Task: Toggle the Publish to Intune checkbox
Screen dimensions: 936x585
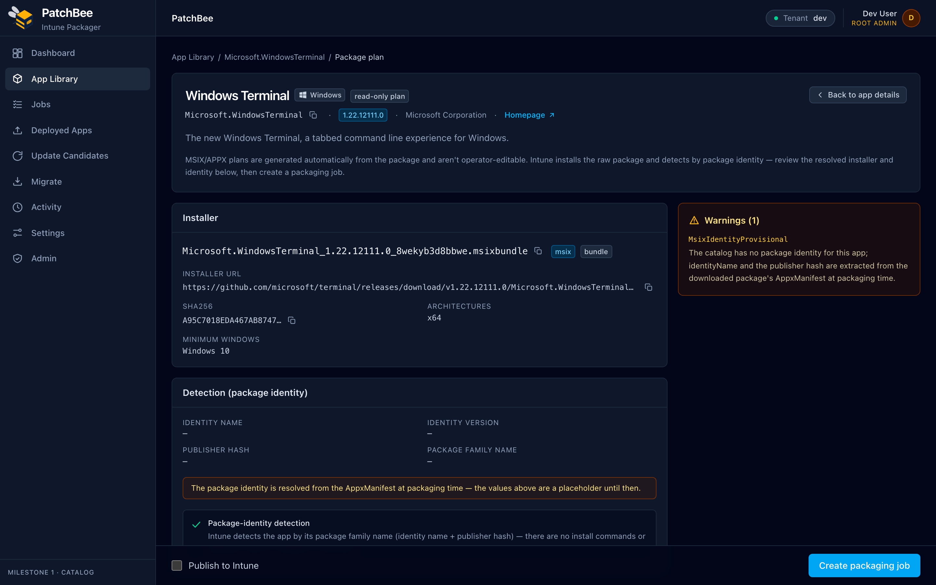Action: tap(177, 565)
